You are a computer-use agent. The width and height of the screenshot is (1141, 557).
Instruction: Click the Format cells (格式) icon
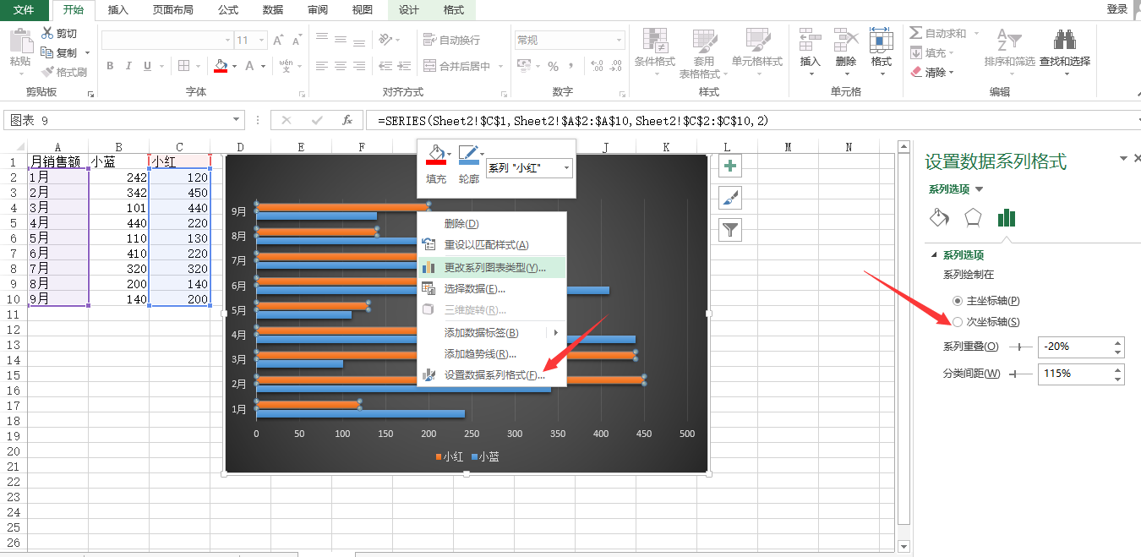pos(881,41)
